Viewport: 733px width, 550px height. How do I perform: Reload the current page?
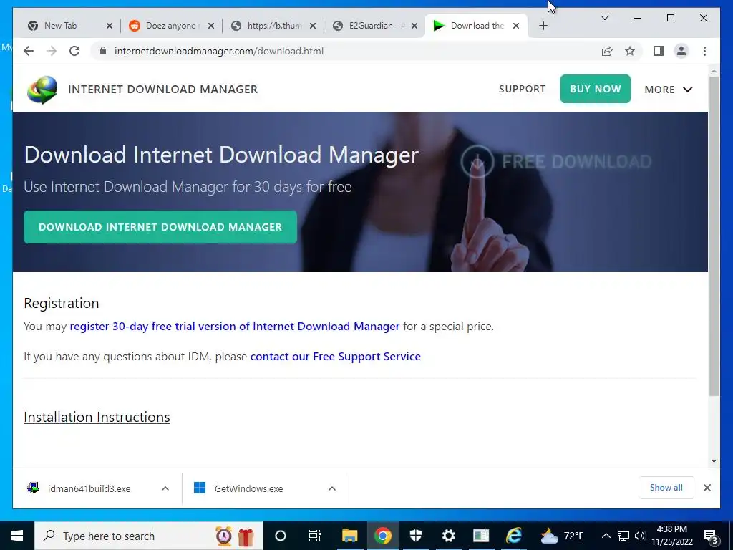[74, 51]
